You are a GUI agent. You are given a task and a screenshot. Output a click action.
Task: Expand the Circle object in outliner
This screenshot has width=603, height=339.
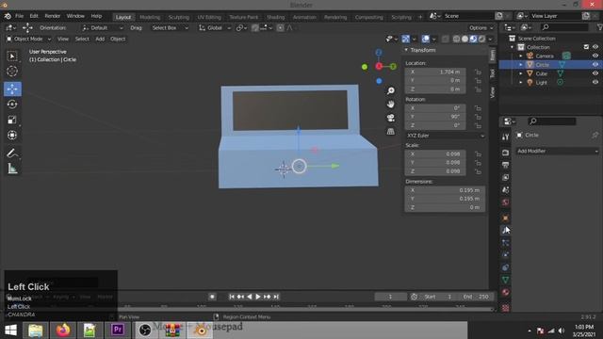tap(521, 65)
